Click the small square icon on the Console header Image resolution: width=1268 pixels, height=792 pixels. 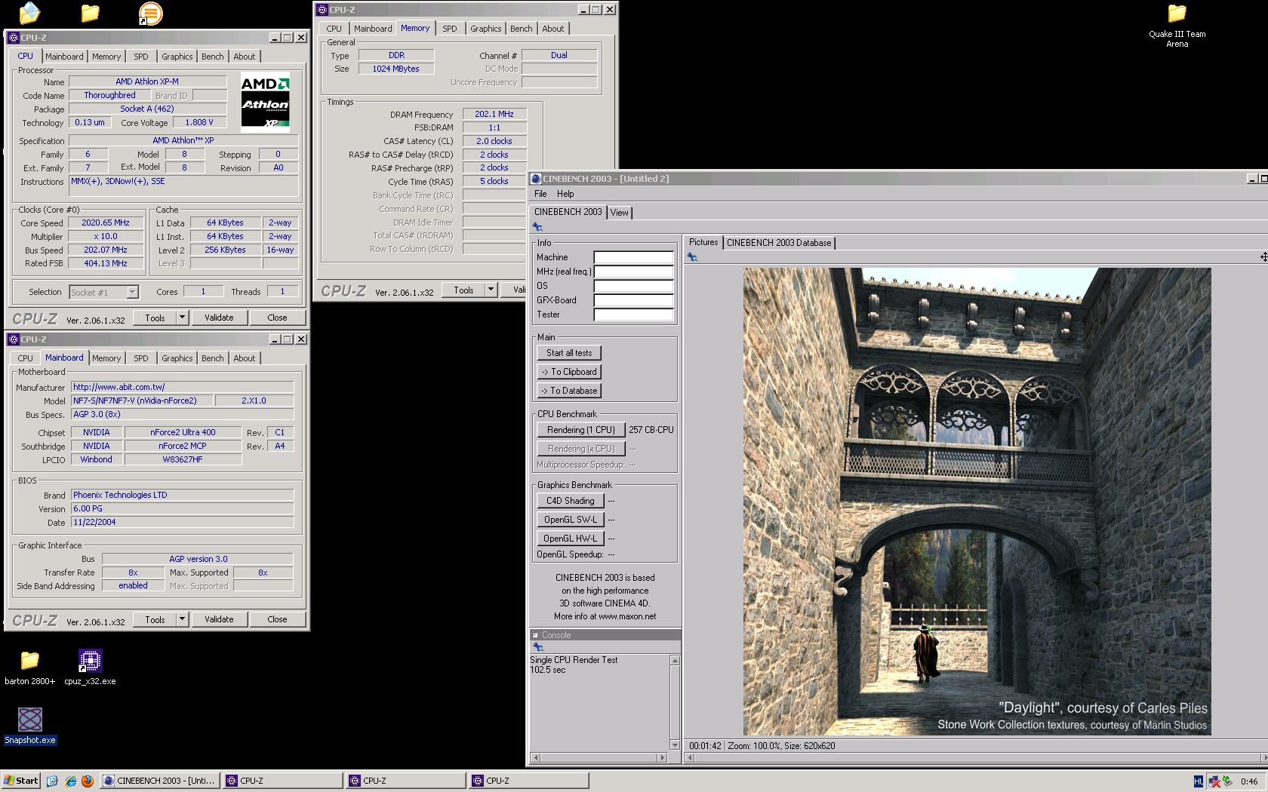click(x=535, y=635)
